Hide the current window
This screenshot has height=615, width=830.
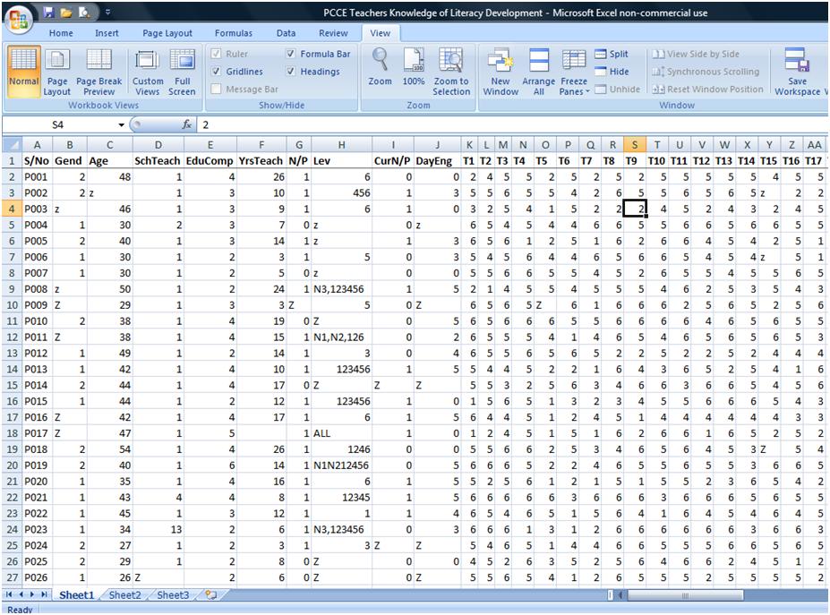click(612, 72)
